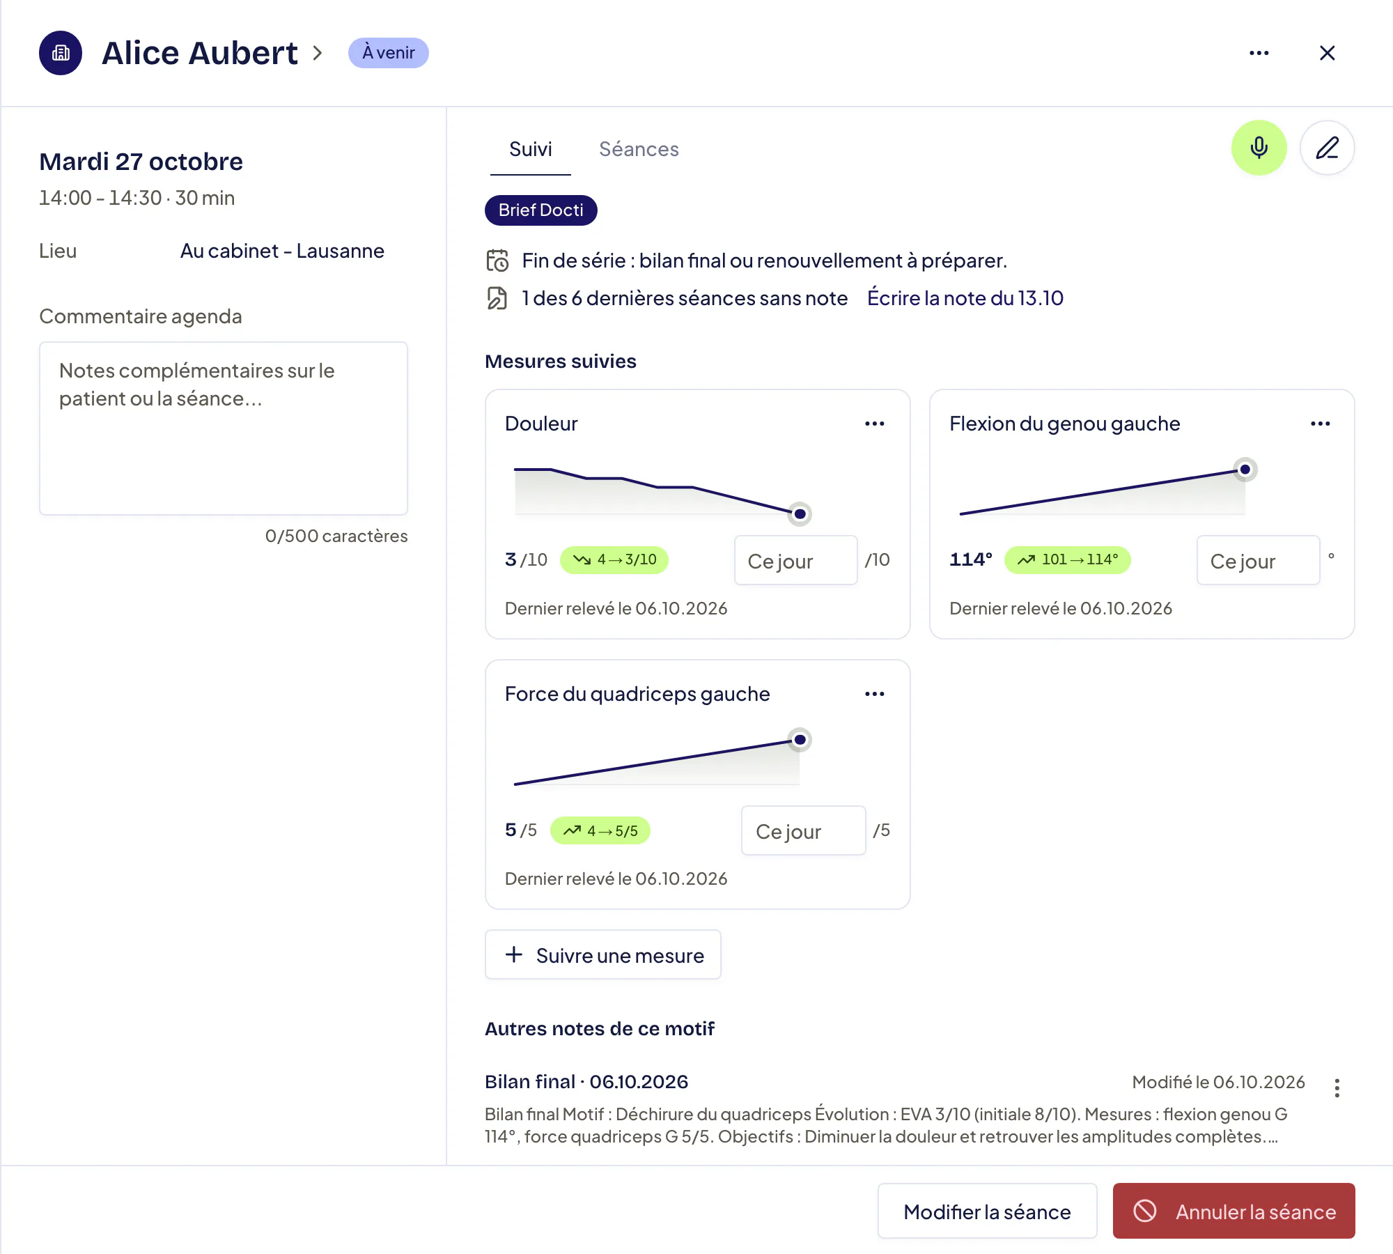Close the appointment panel with the X

1327,53
